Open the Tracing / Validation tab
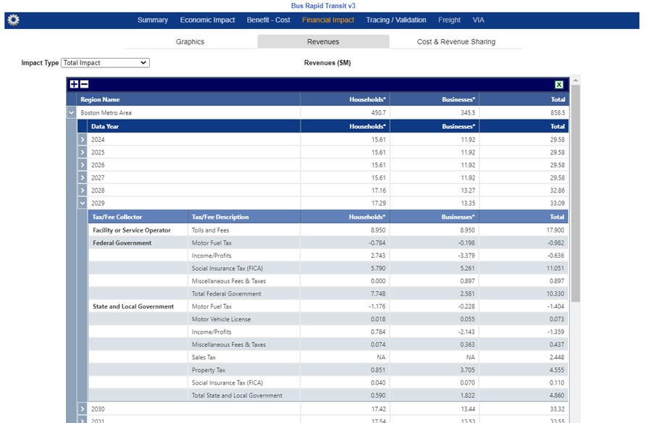 pos(396,20)
